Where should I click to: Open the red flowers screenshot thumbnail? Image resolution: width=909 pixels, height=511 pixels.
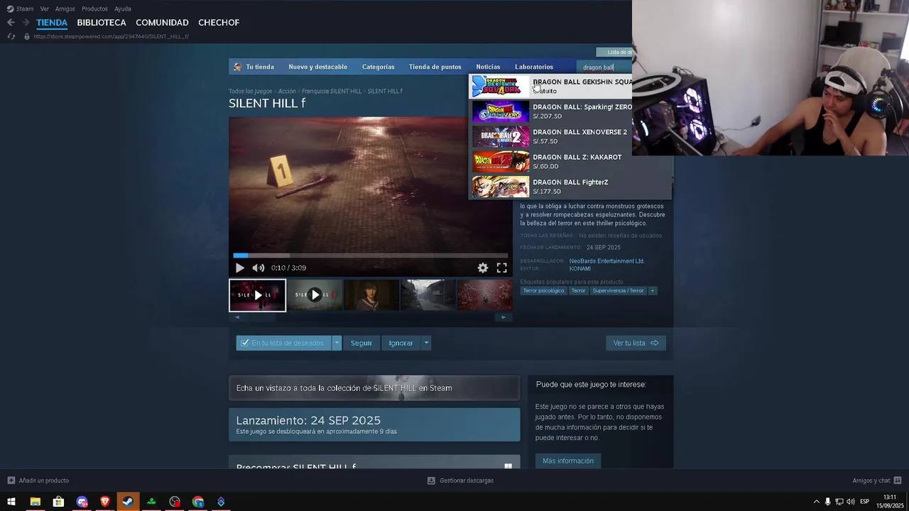485,295
